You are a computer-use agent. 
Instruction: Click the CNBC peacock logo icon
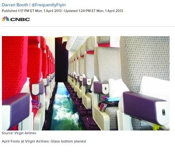pos(6,19)
